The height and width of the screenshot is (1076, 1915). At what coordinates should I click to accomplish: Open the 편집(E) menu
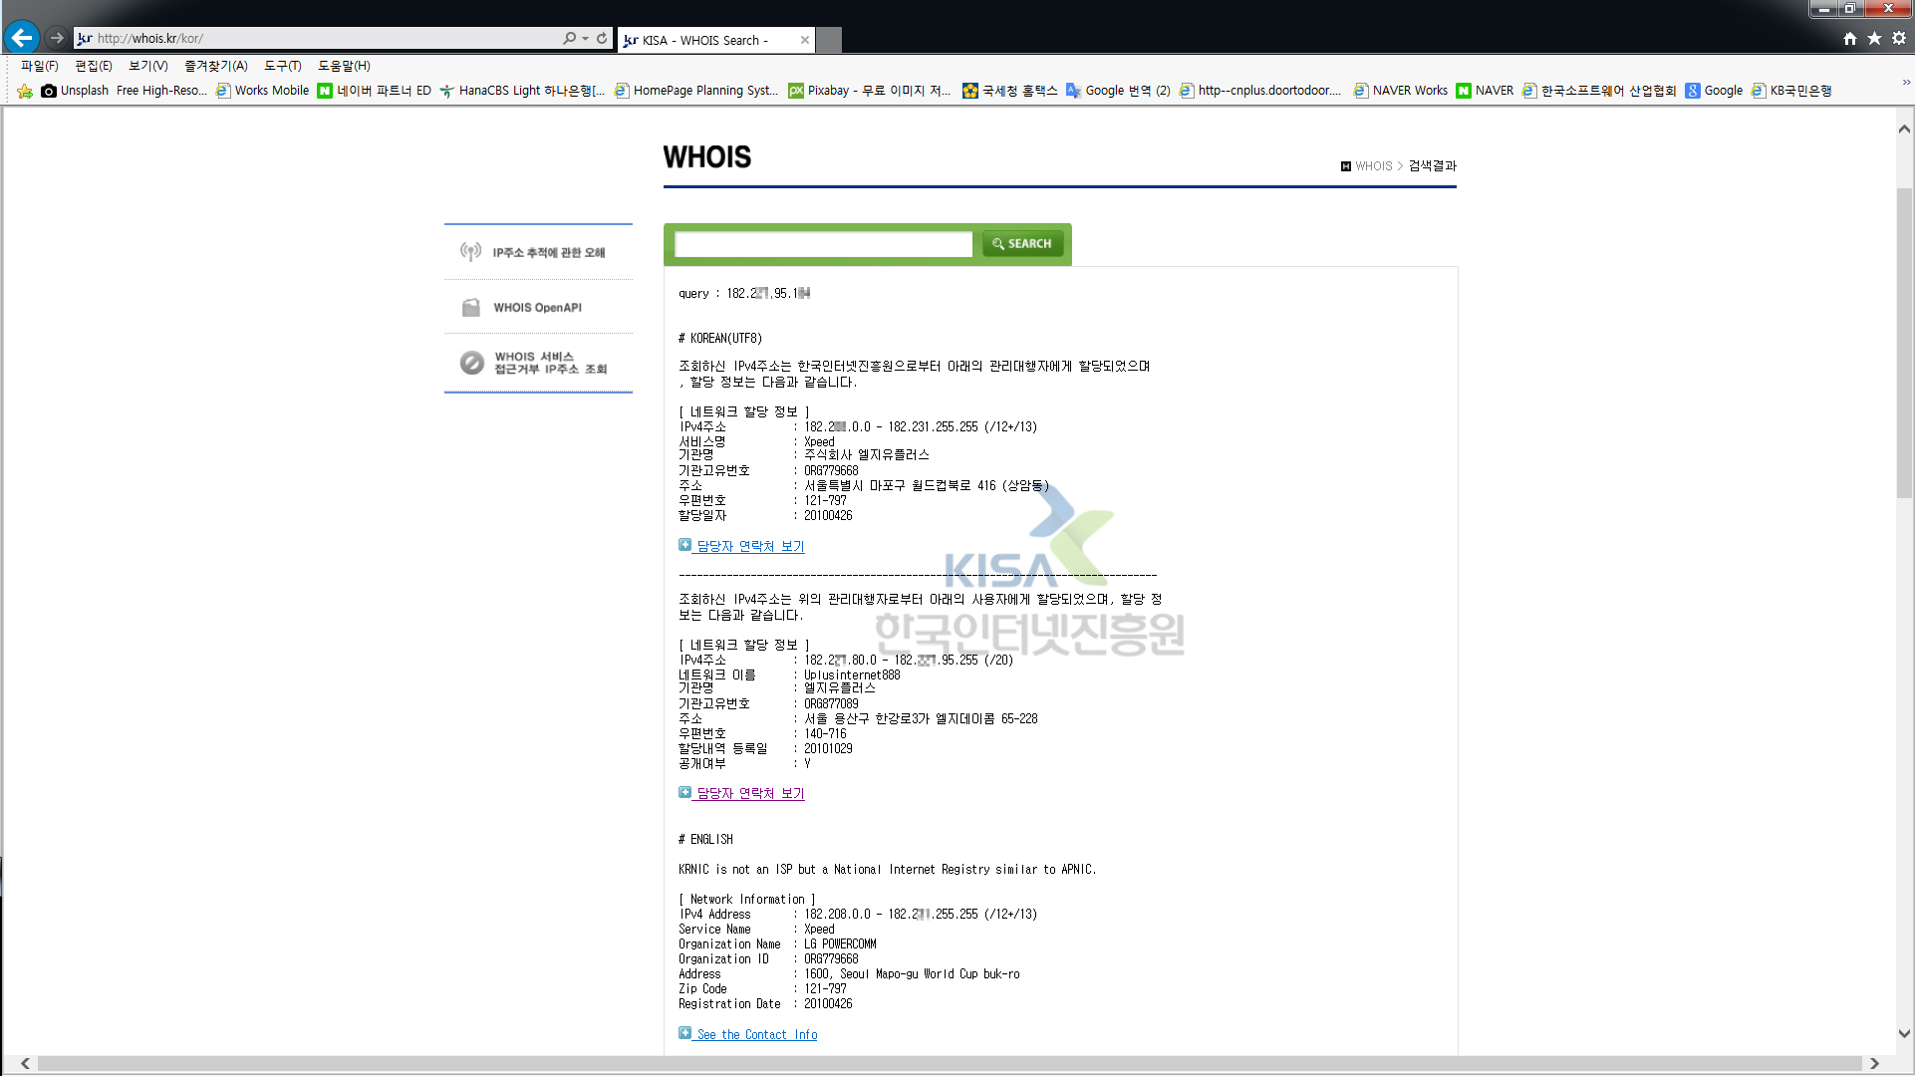[94, 66]
